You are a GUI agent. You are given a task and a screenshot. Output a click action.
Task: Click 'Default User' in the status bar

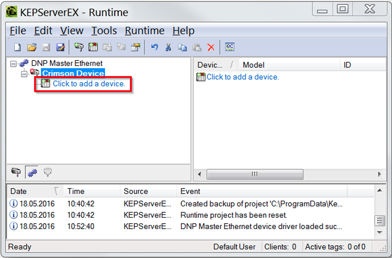point(234,247)
